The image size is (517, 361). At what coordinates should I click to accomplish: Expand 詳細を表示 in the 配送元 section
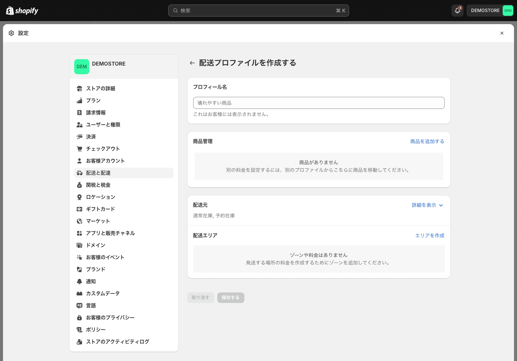point(424,205)
